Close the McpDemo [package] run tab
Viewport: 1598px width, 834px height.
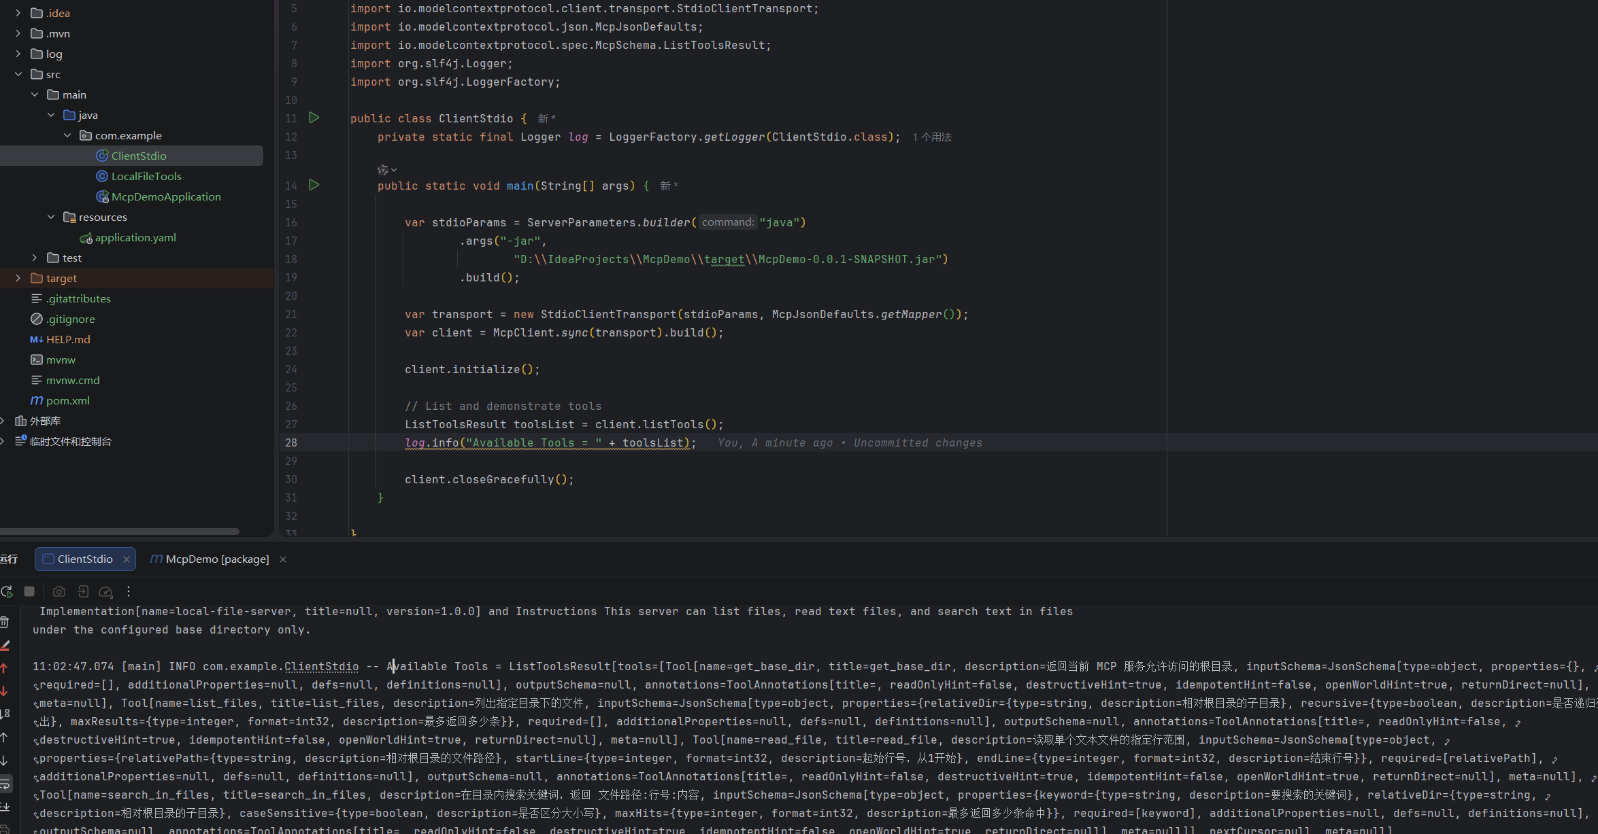coord(283,559)
